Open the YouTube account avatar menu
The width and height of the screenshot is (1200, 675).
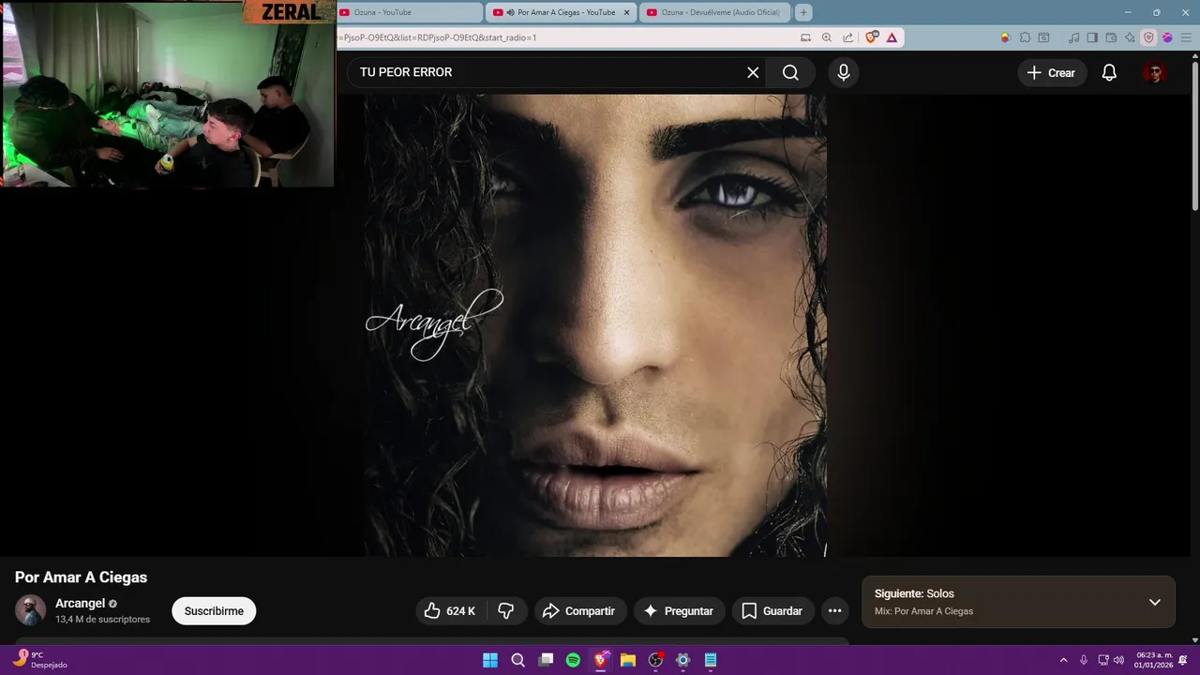point(1155,72)
